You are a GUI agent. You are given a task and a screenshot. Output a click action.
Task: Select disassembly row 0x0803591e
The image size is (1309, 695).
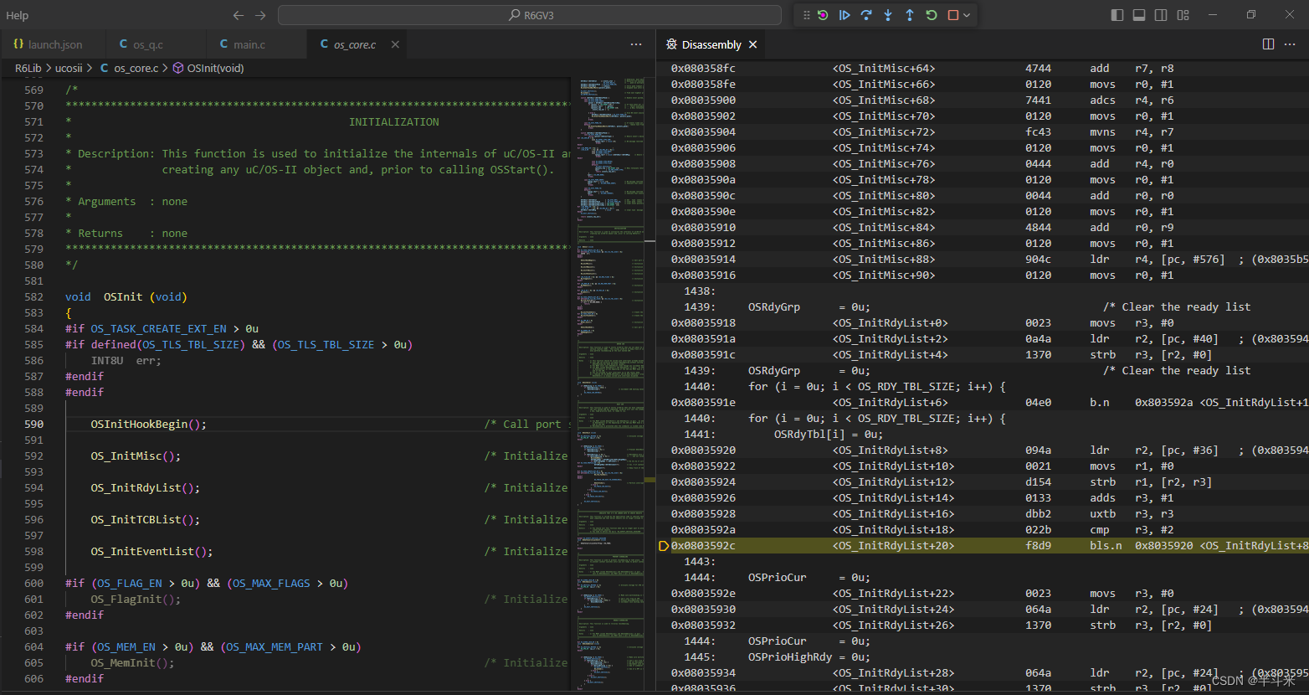pos(983,402)
